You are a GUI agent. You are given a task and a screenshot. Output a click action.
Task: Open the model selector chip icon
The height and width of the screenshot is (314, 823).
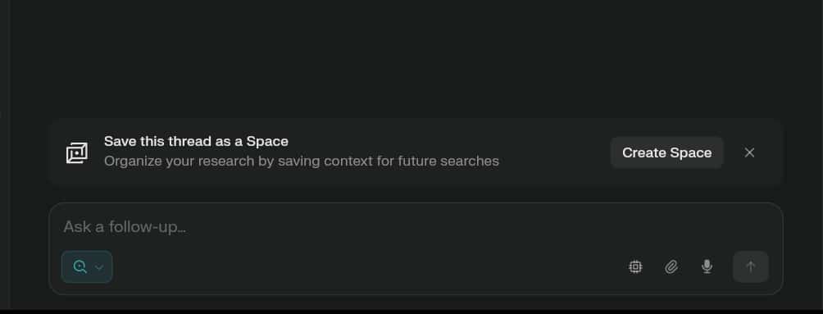[x=635, y=266]
